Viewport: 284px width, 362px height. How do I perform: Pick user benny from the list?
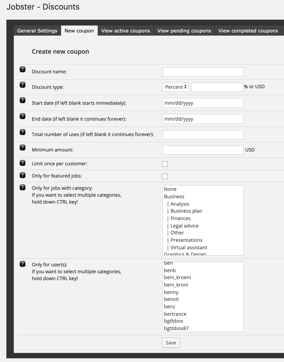(x=203, y=292)
